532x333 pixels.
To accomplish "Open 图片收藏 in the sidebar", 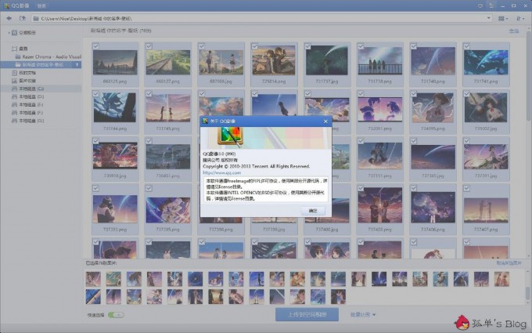I will pos(27,81).
